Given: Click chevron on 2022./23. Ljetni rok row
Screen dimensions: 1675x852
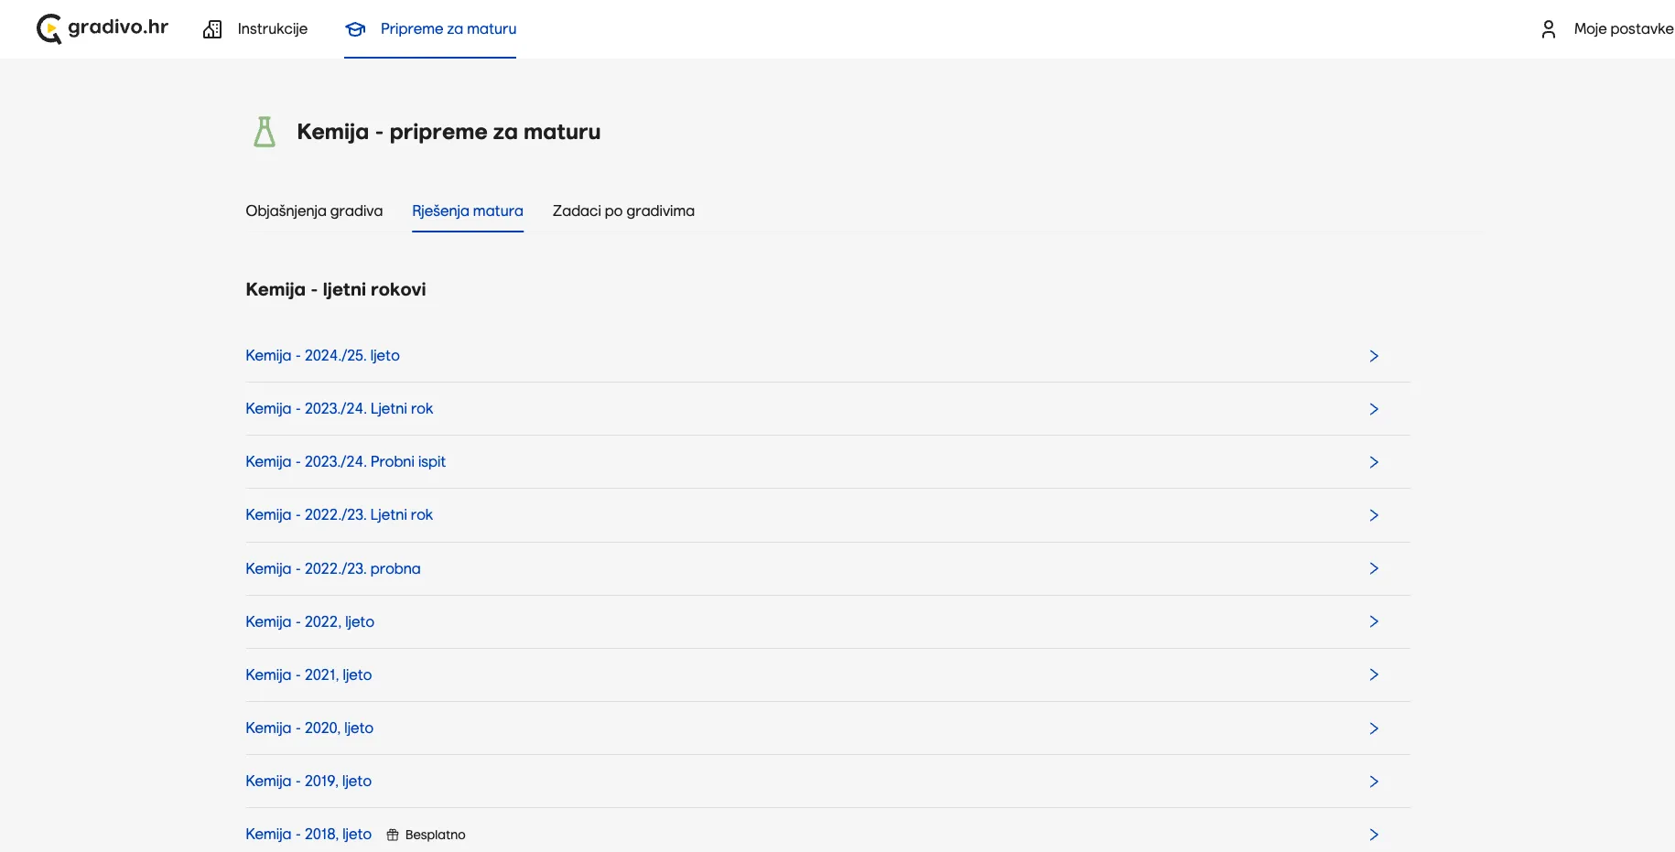Looking at the screenshot, I should coord(1374,515).
